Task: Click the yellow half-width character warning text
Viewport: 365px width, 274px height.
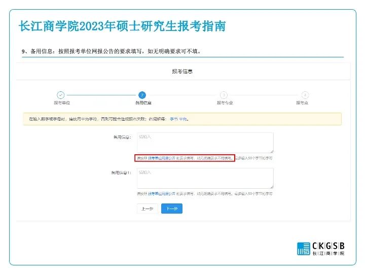Action: (109, 119)
